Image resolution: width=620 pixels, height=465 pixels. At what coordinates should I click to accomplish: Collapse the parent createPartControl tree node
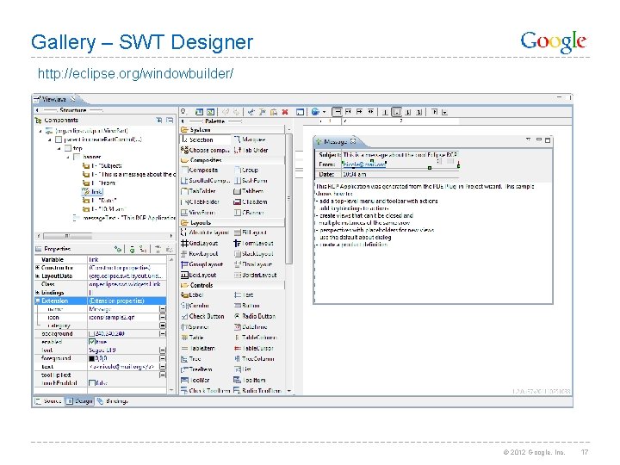(x=50, y=139)
